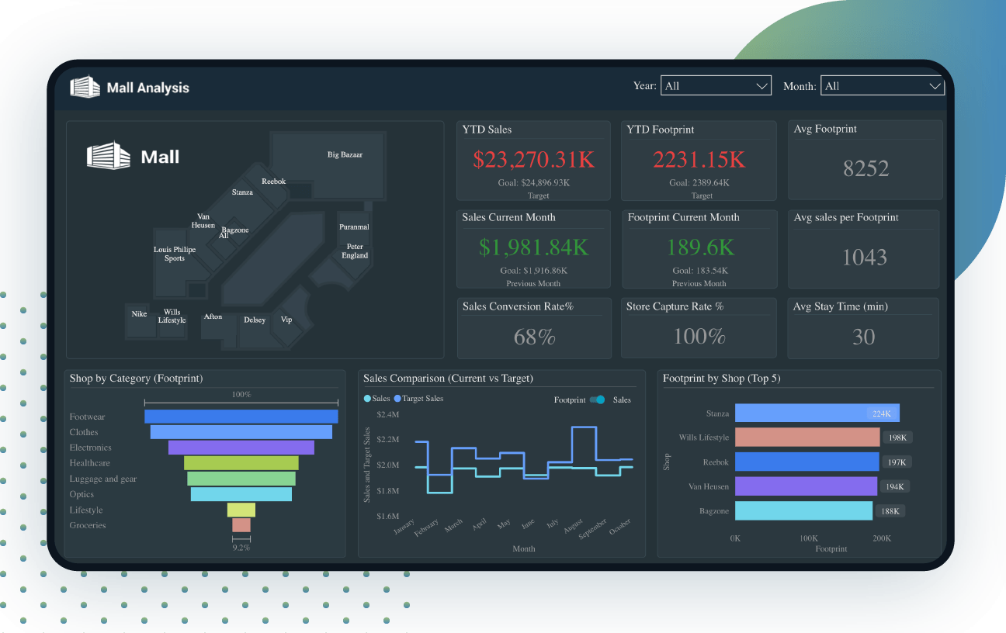Screen dimensions: 1006x633
Task: Click Avg sales per Footprint value 1043
Action: pyautogui.click(x=864, y=257)
